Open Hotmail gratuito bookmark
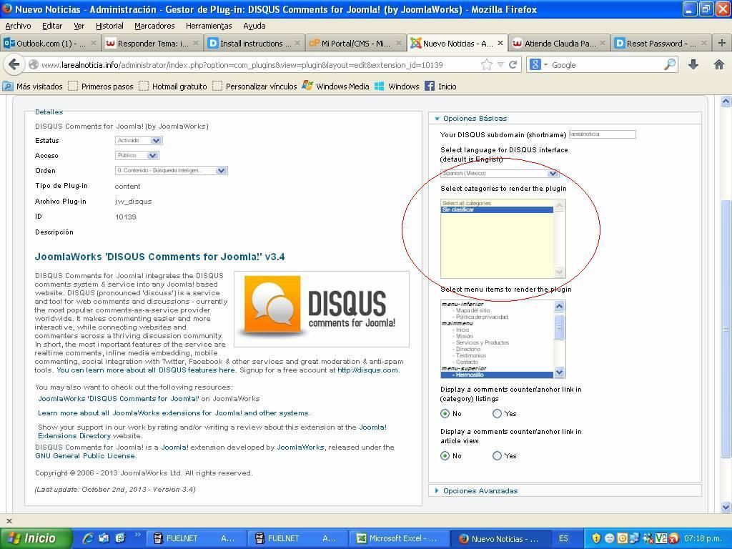 (173, 86)
